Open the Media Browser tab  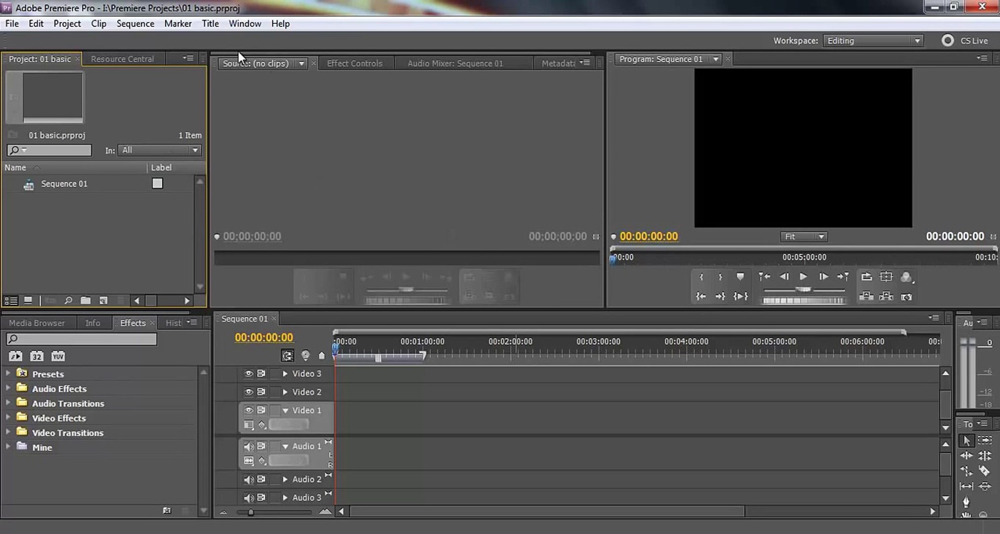[37, 323]
